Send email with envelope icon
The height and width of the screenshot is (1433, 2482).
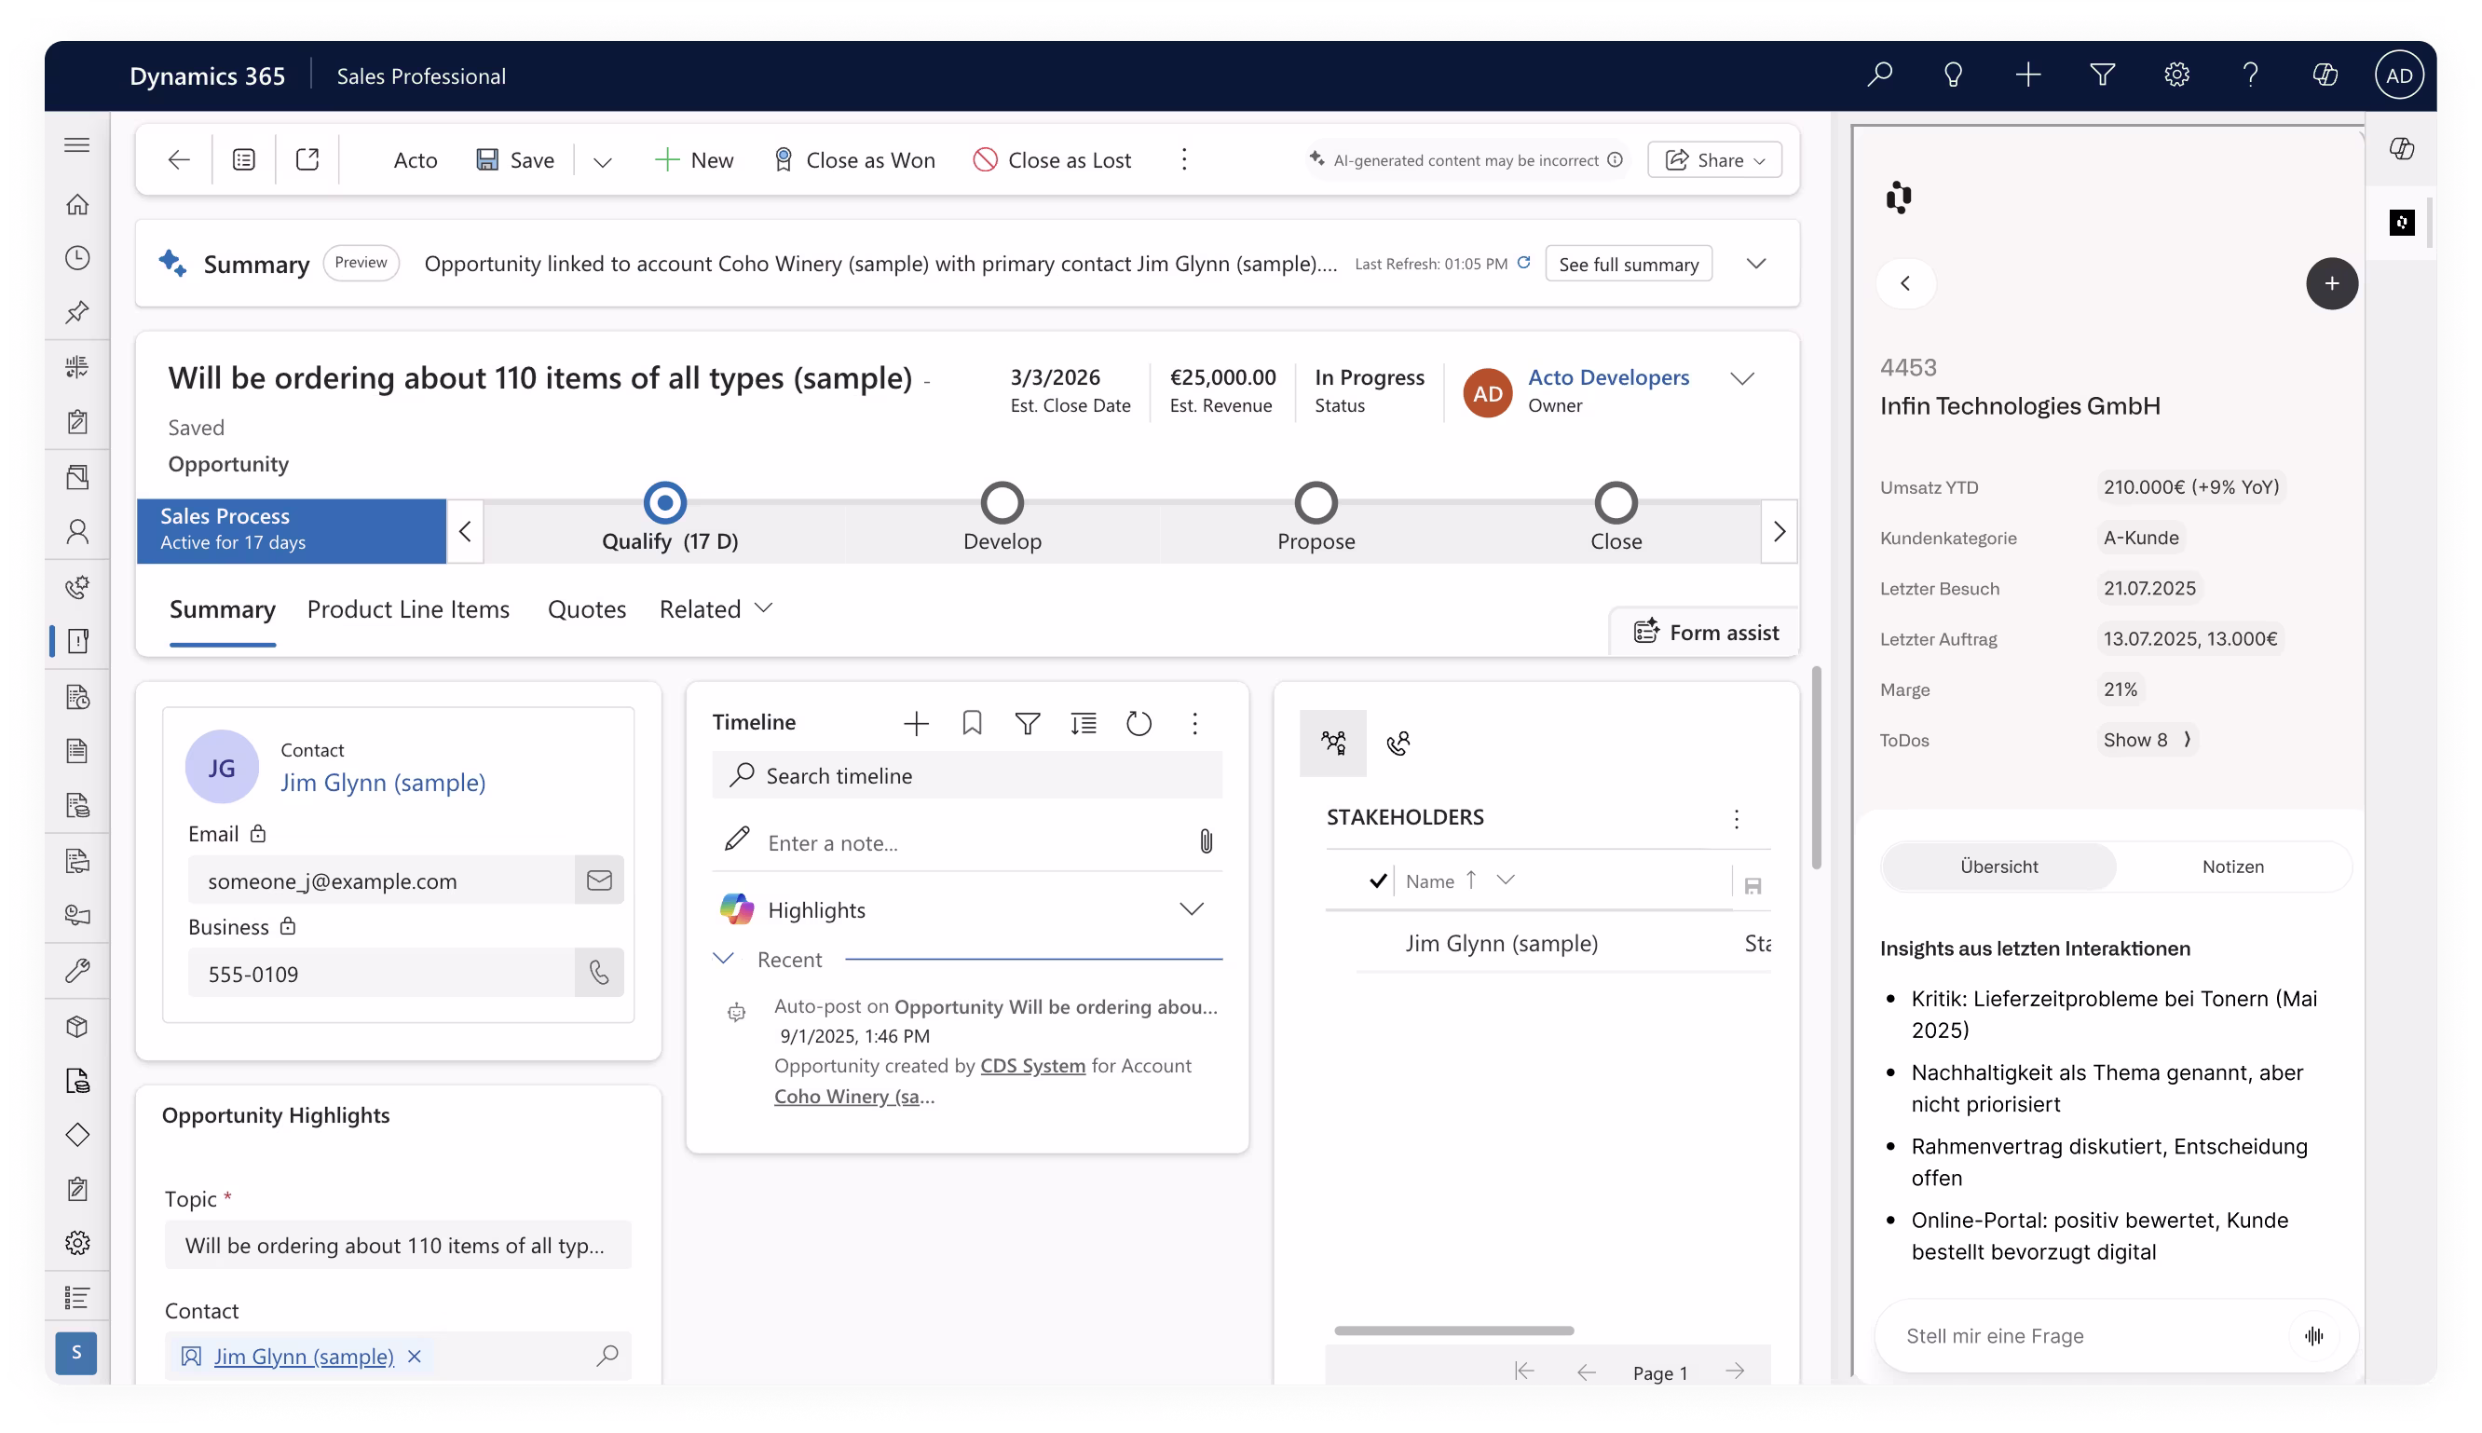(x=598, y=880)
